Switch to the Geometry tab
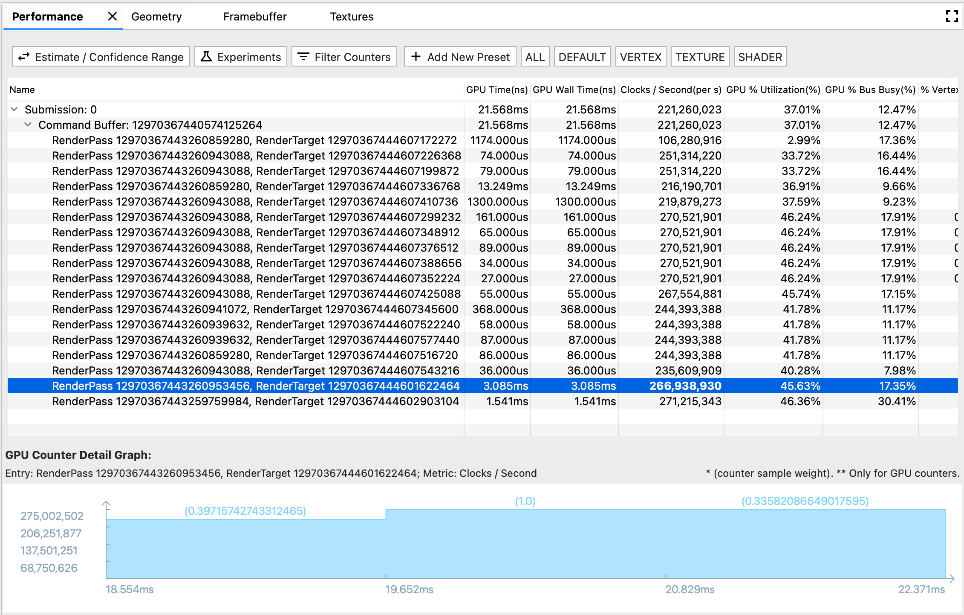The width and height of the screenshot is (964, 615). 157,15
